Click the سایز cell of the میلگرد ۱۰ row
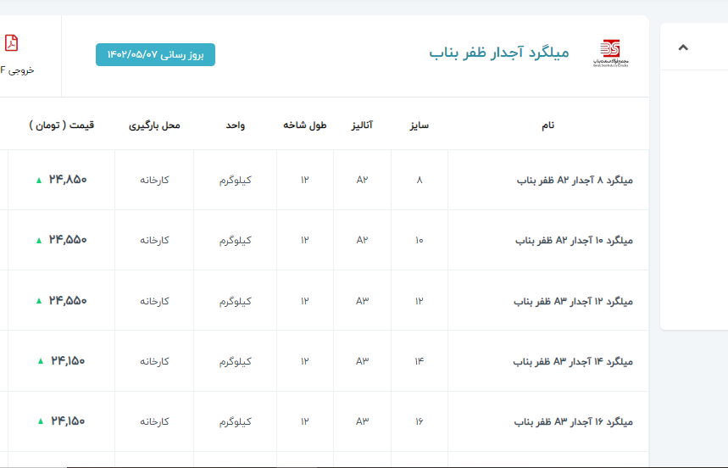 pos(420,241)
